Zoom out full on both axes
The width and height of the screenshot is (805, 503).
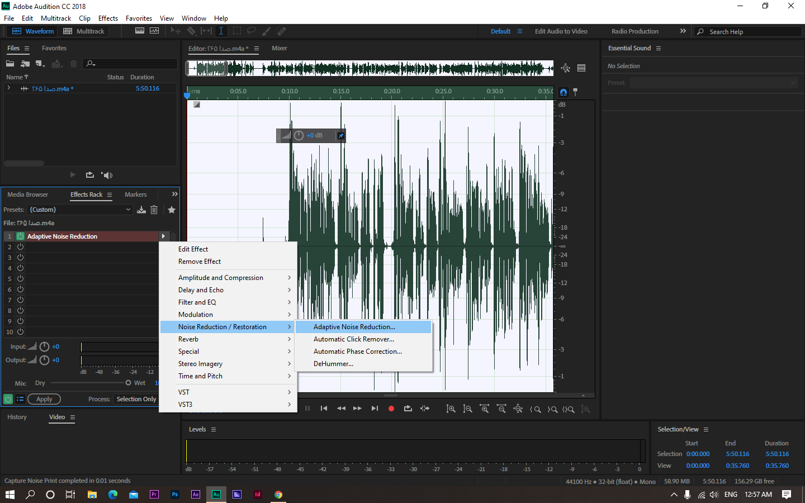coord(518,409)
